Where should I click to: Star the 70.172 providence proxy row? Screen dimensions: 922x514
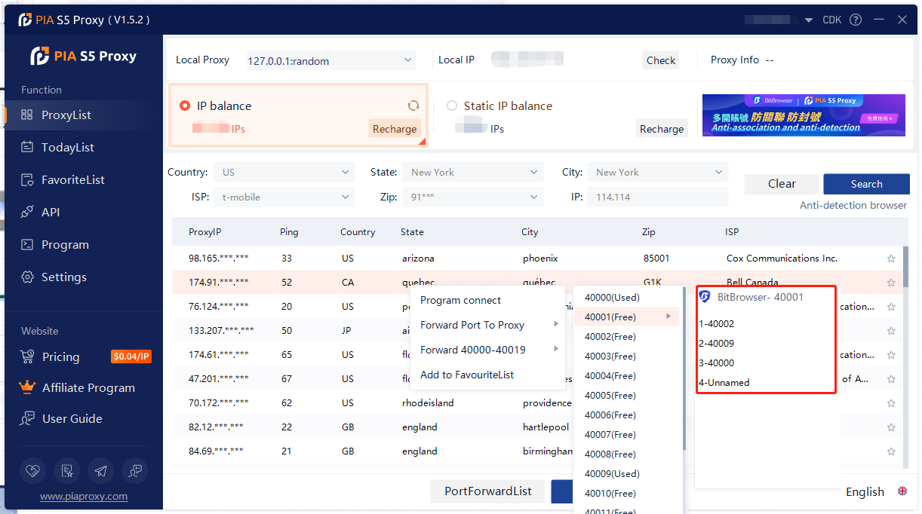point(891,403)
